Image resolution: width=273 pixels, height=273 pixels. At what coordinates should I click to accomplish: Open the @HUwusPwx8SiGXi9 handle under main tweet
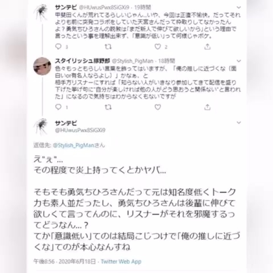[80, 130]
